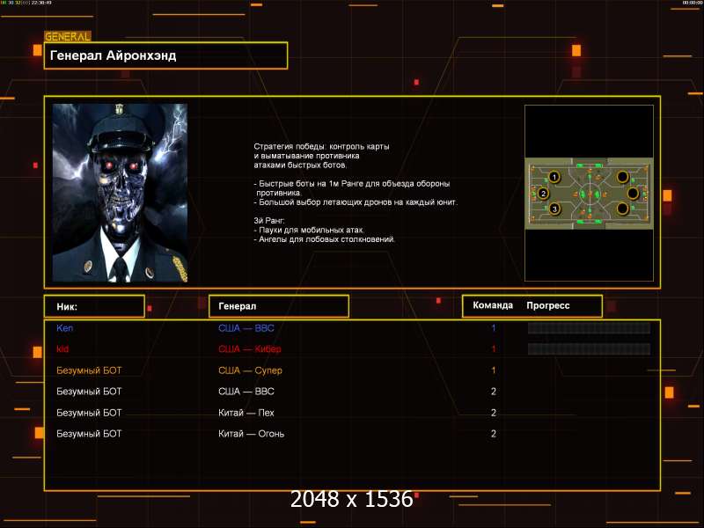Click the 'Команда' column header

pos(493,305)
